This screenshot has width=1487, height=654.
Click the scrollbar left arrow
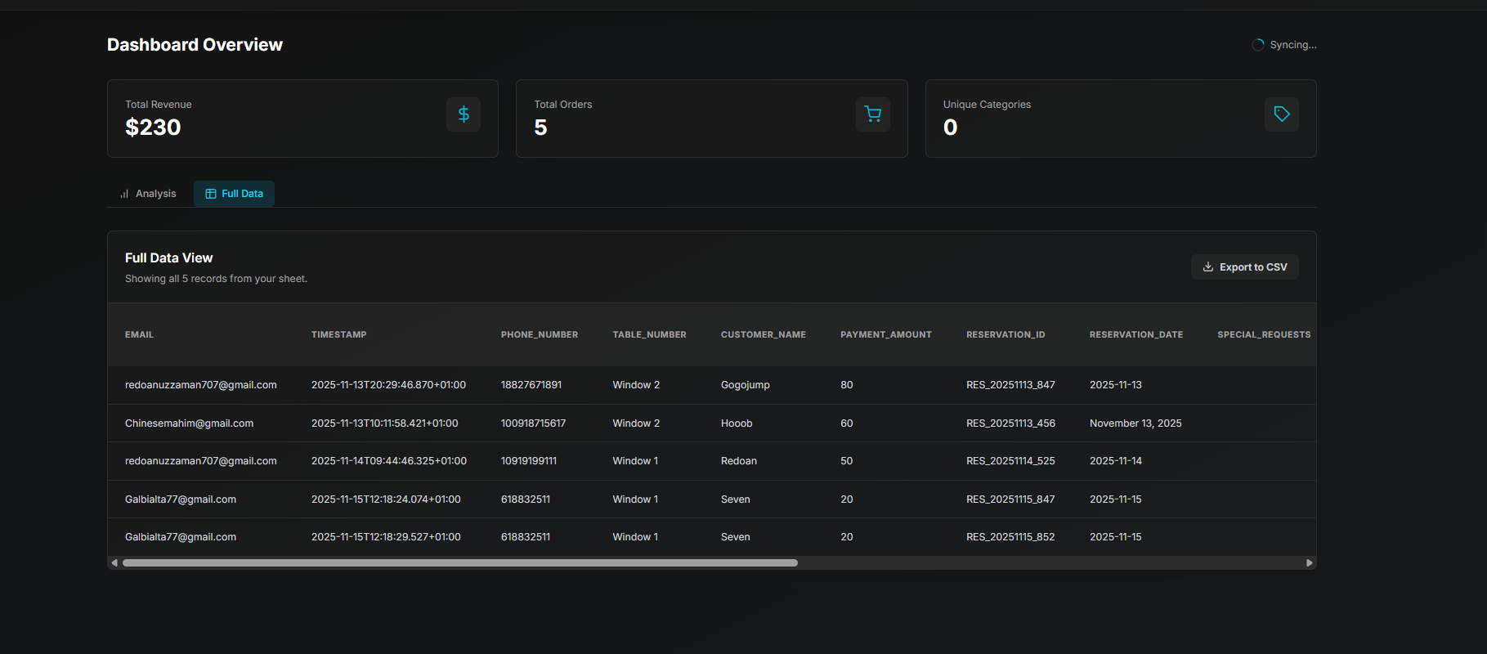(x=114, y=562)
